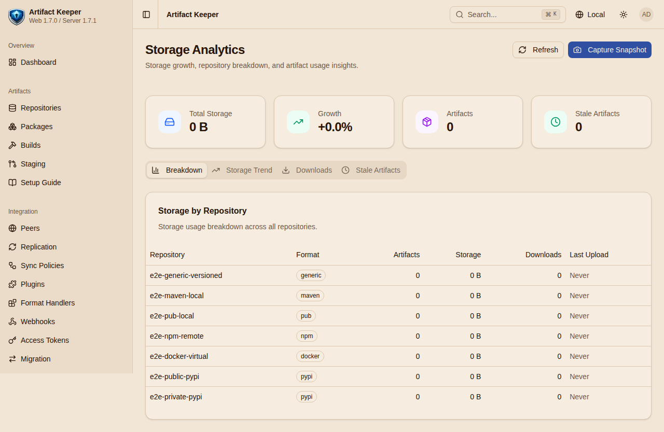
Task: Click the Migration arrows icon
Action: (x=12, y=359)
